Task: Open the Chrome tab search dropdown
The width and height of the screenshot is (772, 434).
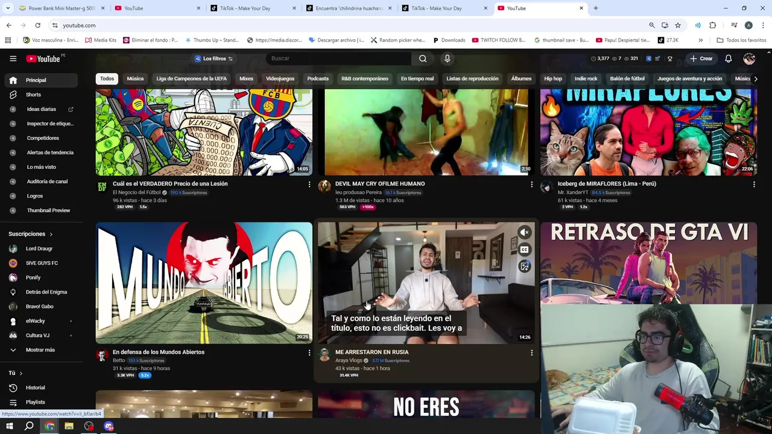Action: tap(8, 8)
